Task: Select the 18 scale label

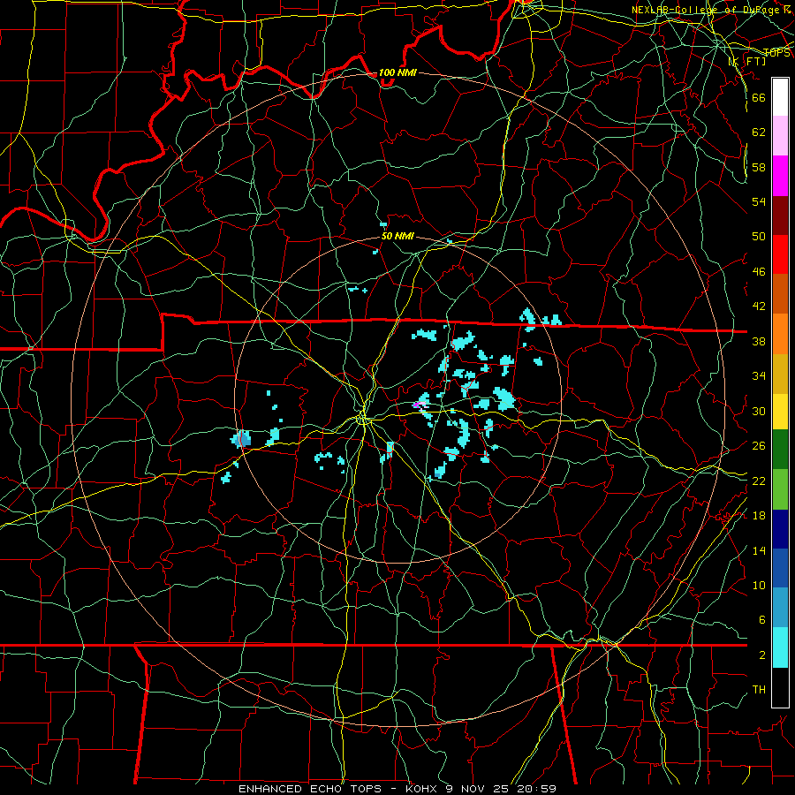Action: [x=759, y=516]
